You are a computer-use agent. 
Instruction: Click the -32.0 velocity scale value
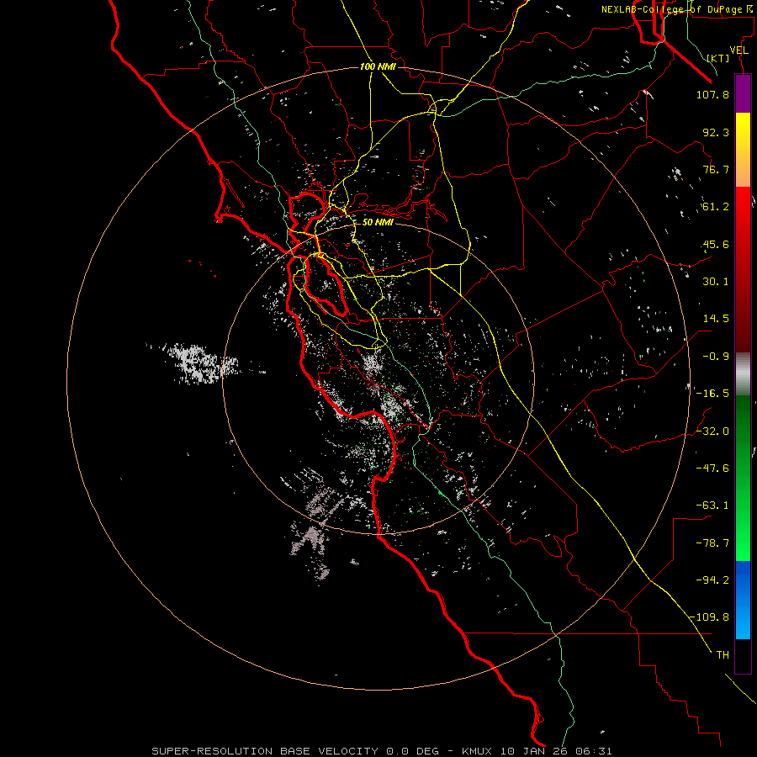712,431
